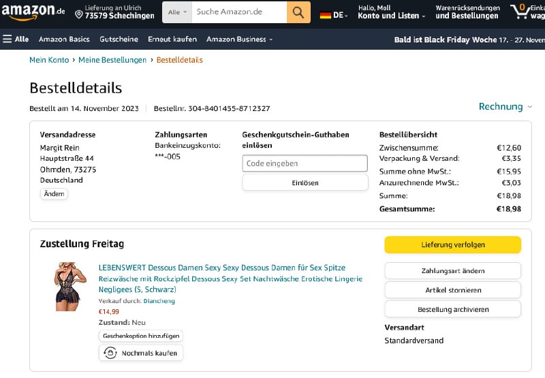Open the shopping cart icon
The width and height of the screenshot is (545, 378).
521,11
